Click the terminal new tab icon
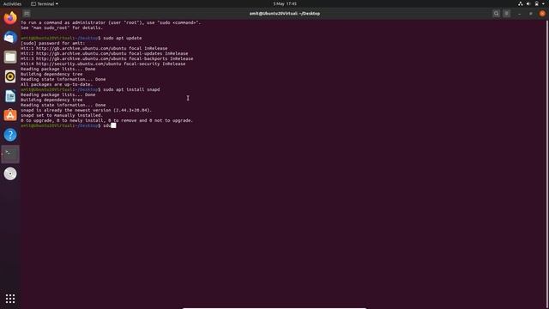Viewport: 549px width, 309px height. 27,14
